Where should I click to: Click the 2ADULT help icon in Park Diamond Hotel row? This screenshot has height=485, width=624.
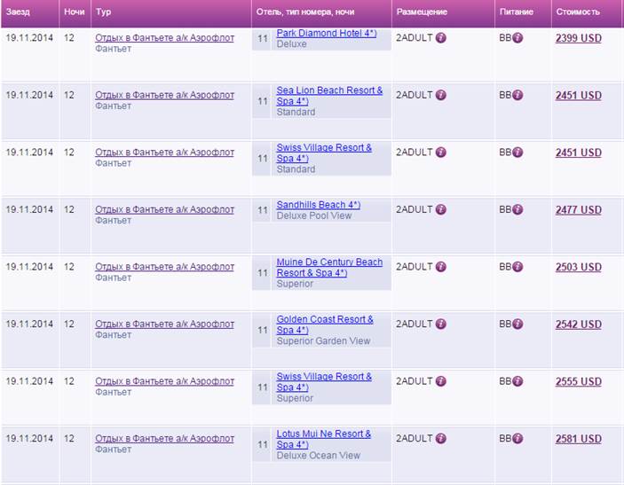pos(441,38)
